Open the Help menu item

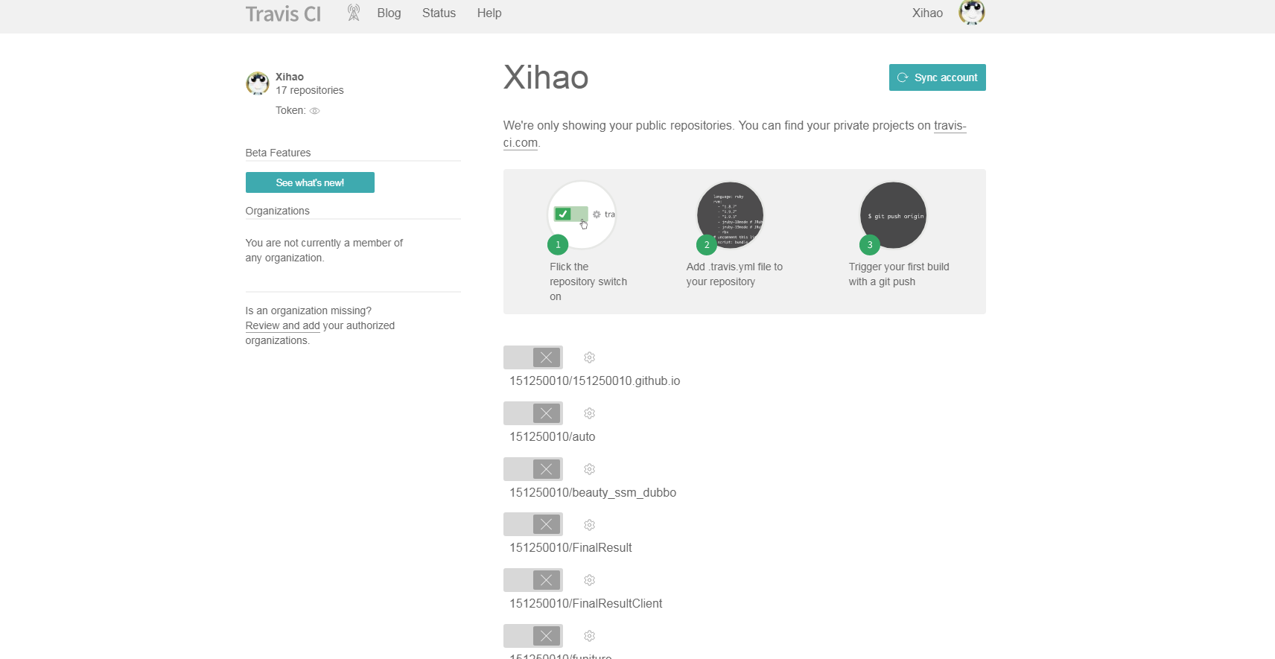coord(489,13)
